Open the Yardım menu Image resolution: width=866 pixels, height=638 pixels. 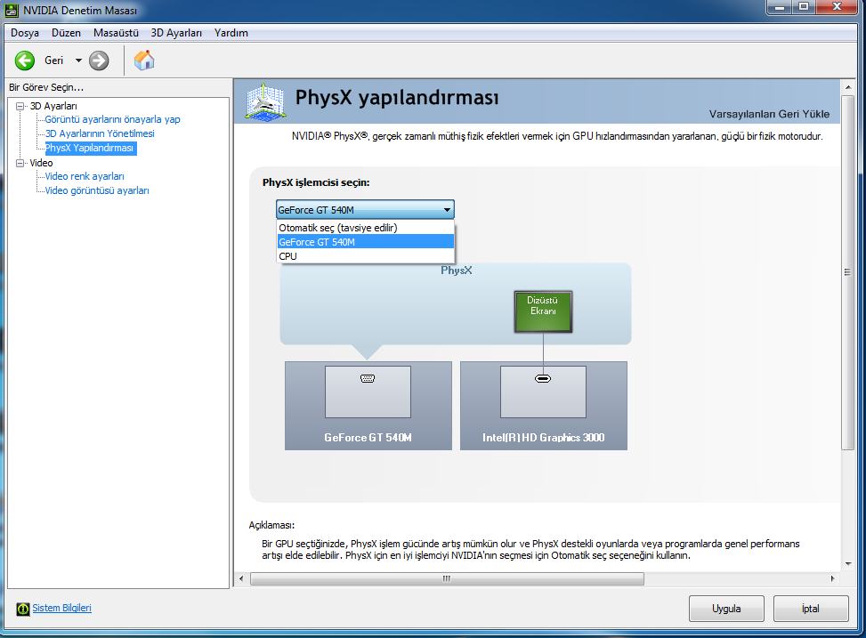click(231, 33)
